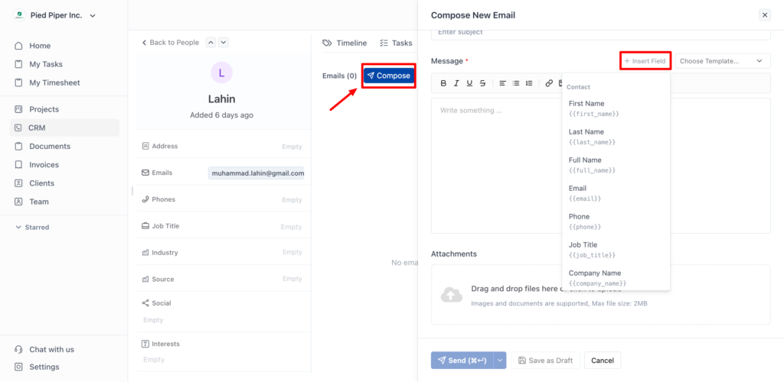Apply strikethrough formatting in message toolbar
Viewport: 784px width, 382px height.
point(482,83)
